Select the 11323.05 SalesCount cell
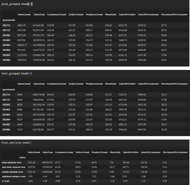Viewport: 190px width, 185px height. (22, 55)
